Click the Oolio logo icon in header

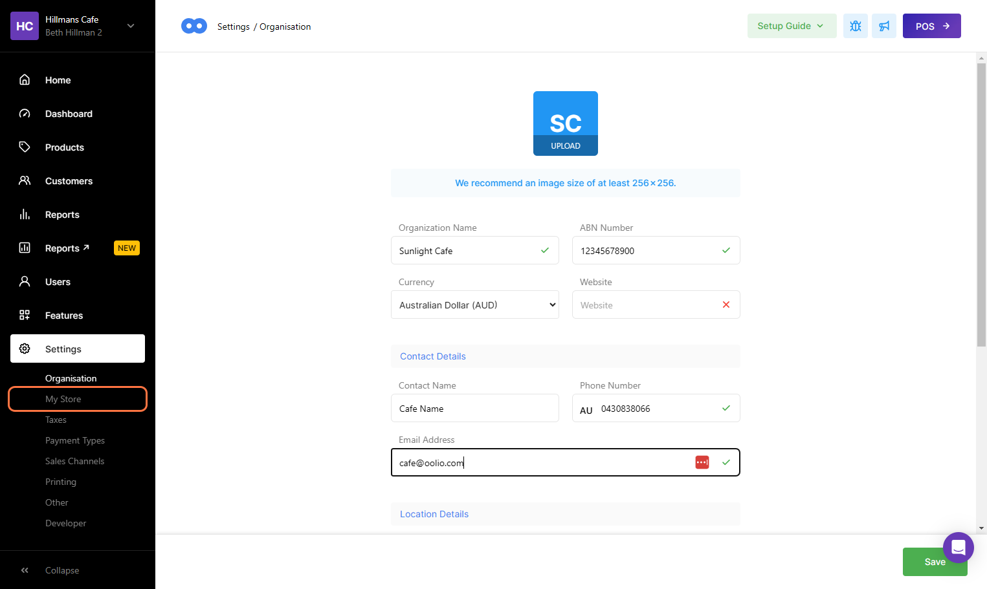tap(194, 26)
